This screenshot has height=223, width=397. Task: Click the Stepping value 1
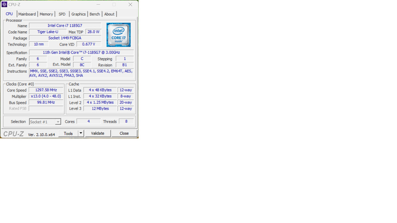pos(125,59)
